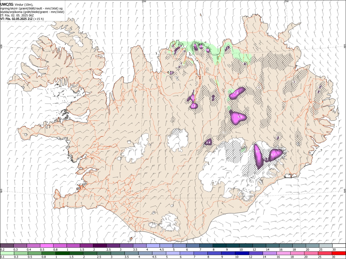Pick the upper scale swatch starting at 3
This screenshot has width=346, height=259.
[126, 246]
